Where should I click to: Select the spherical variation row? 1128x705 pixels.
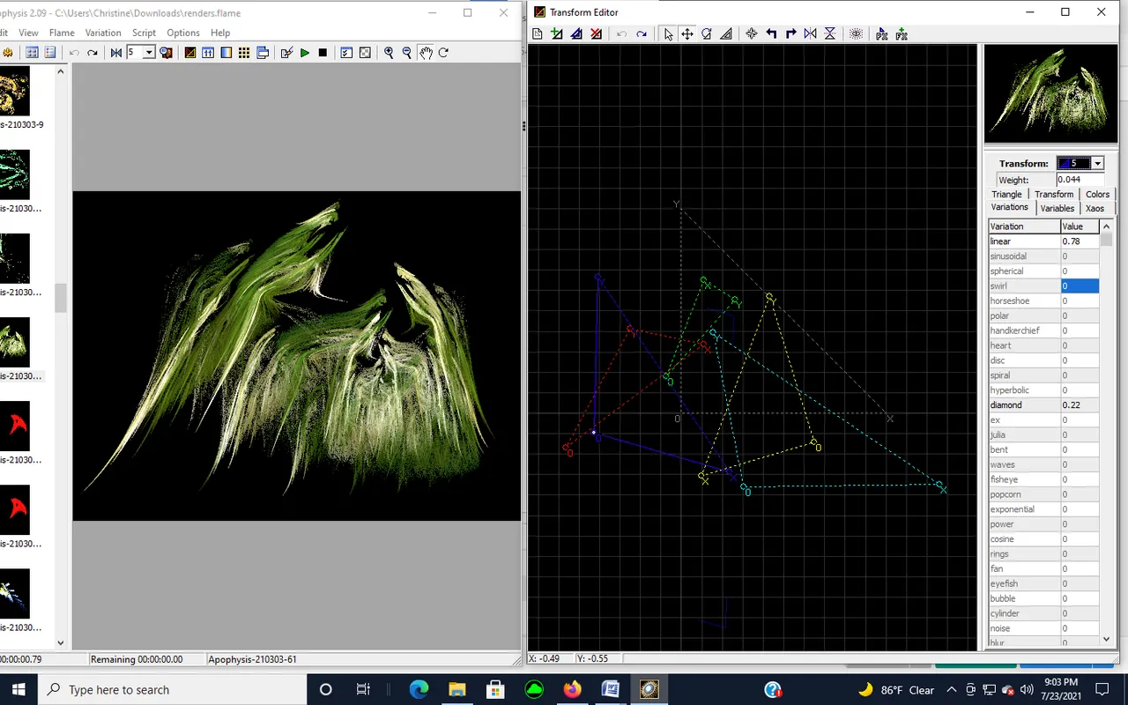pyautogui.click(x=1043, y=271)
